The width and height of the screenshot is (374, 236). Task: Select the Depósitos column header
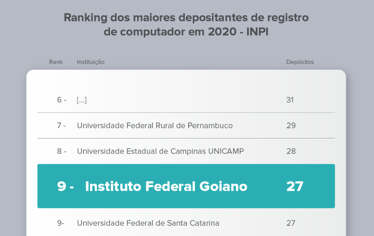pos(300,62)
